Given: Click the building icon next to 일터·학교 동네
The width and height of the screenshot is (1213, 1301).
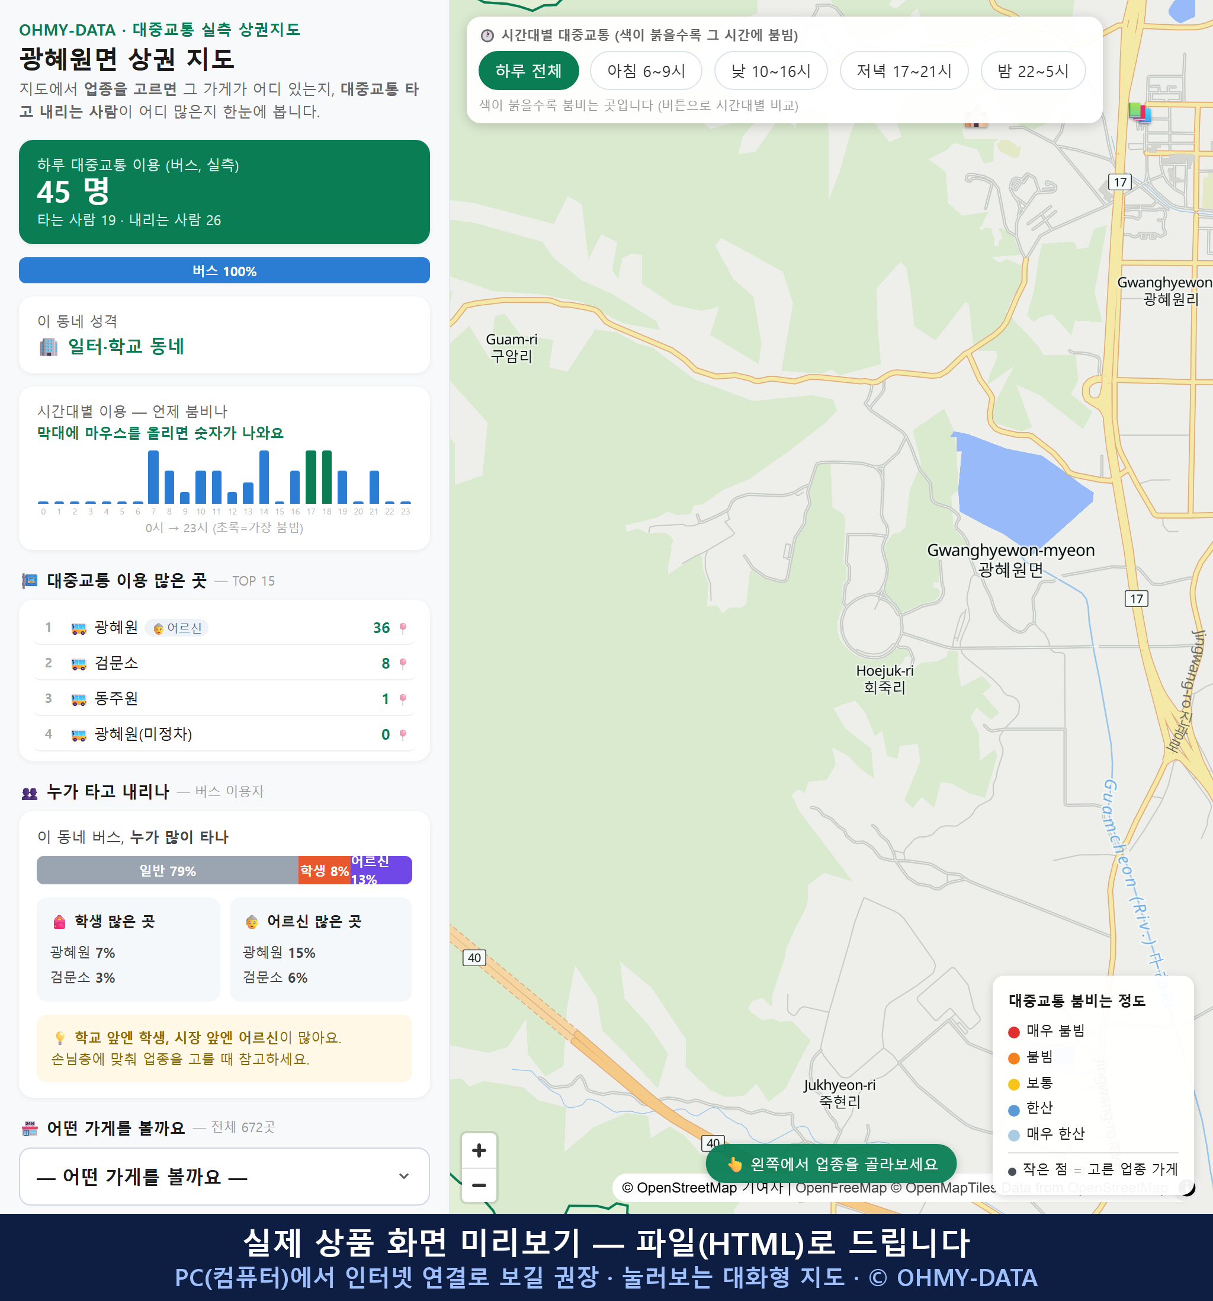Looking at the screenshot, I should tap(49, 346).
